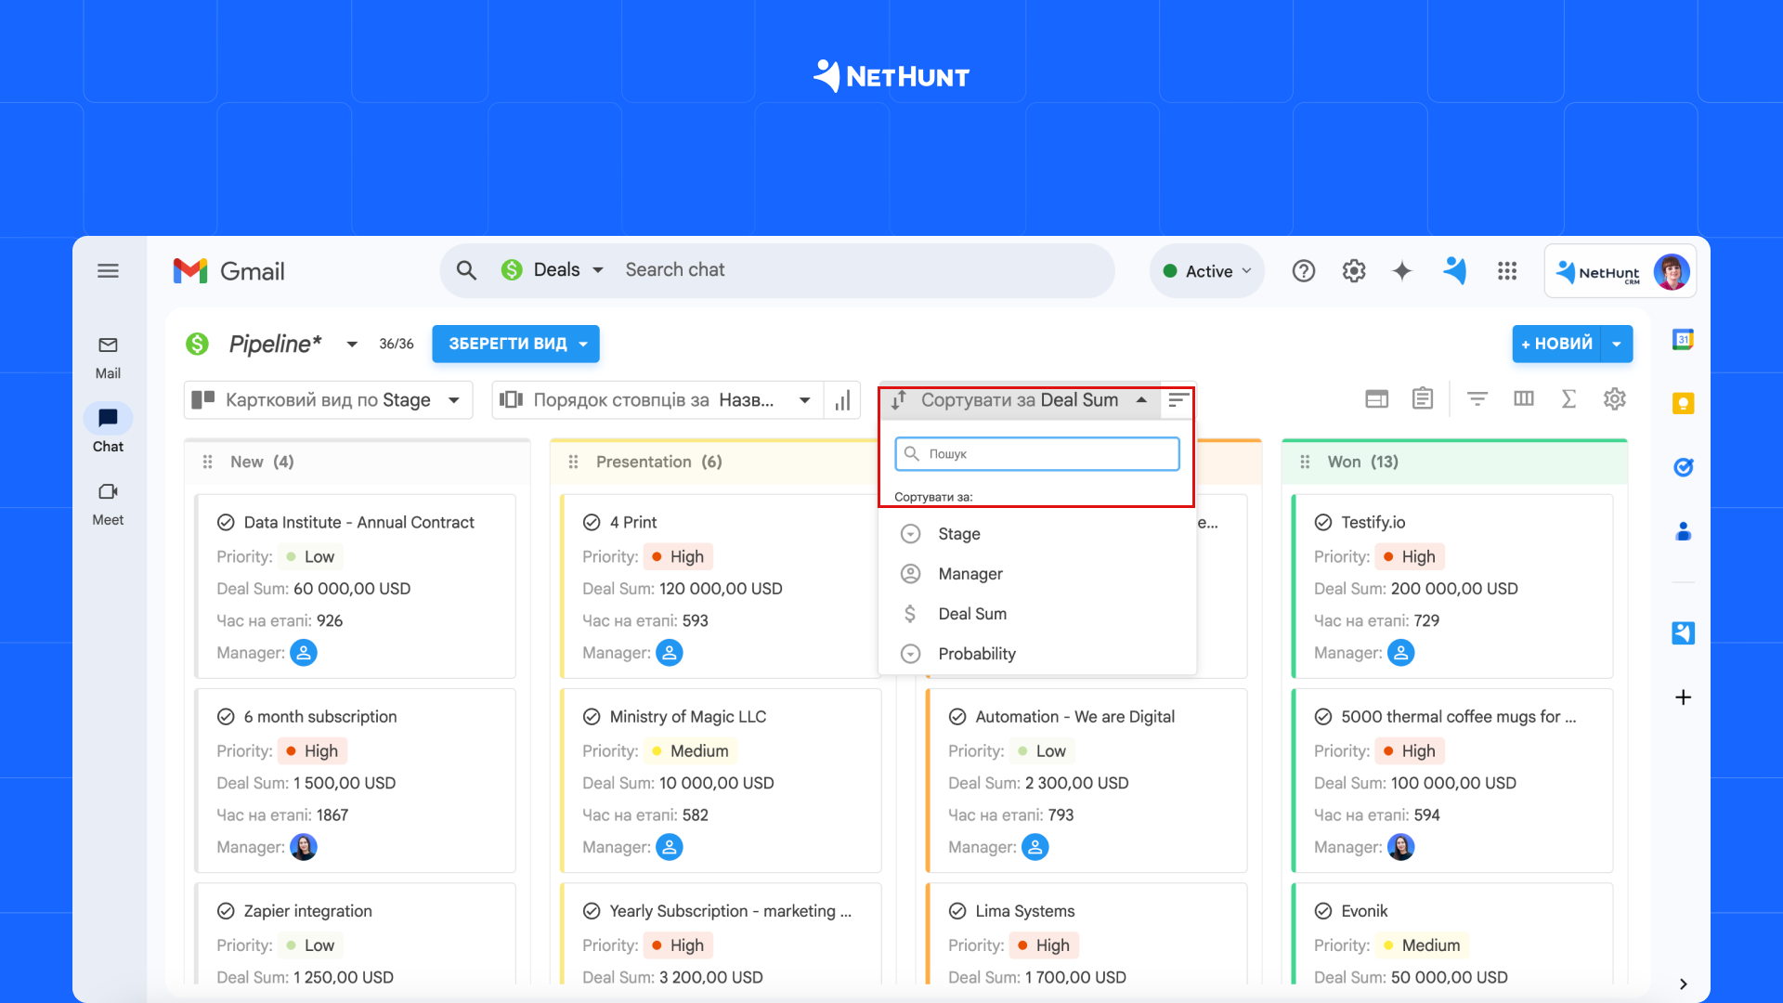The height and width of the screenshot is (1003, 1783).
Task: Open Порядок стовпців за dropdown
Action: coord(657,400)
